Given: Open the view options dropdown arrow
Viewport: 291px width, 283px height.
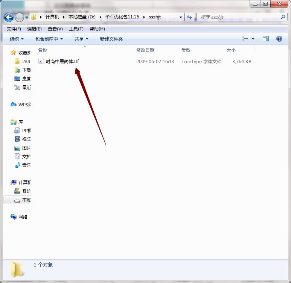Looking at the screenshot, I should (253, 39).
